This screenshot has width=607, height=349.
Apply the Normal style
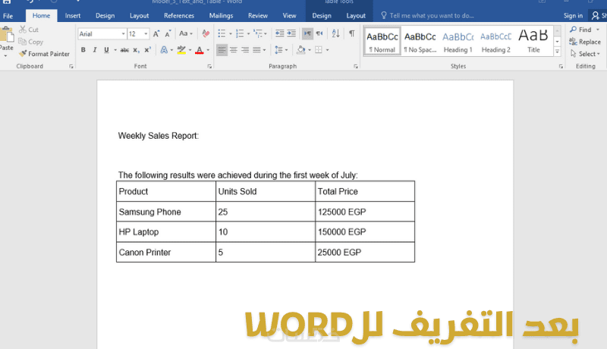[x=382, y=42]
